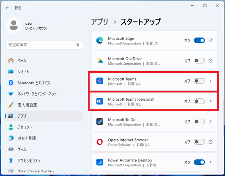Open ゲーム settings page
This screenshot has height=176, width=225.
point(44,149)
